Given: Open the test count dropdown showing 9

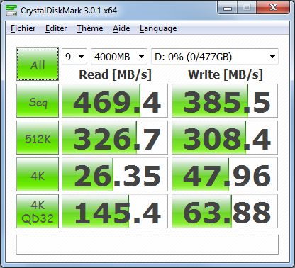Looking at the screenshot, I should point(74,57).
